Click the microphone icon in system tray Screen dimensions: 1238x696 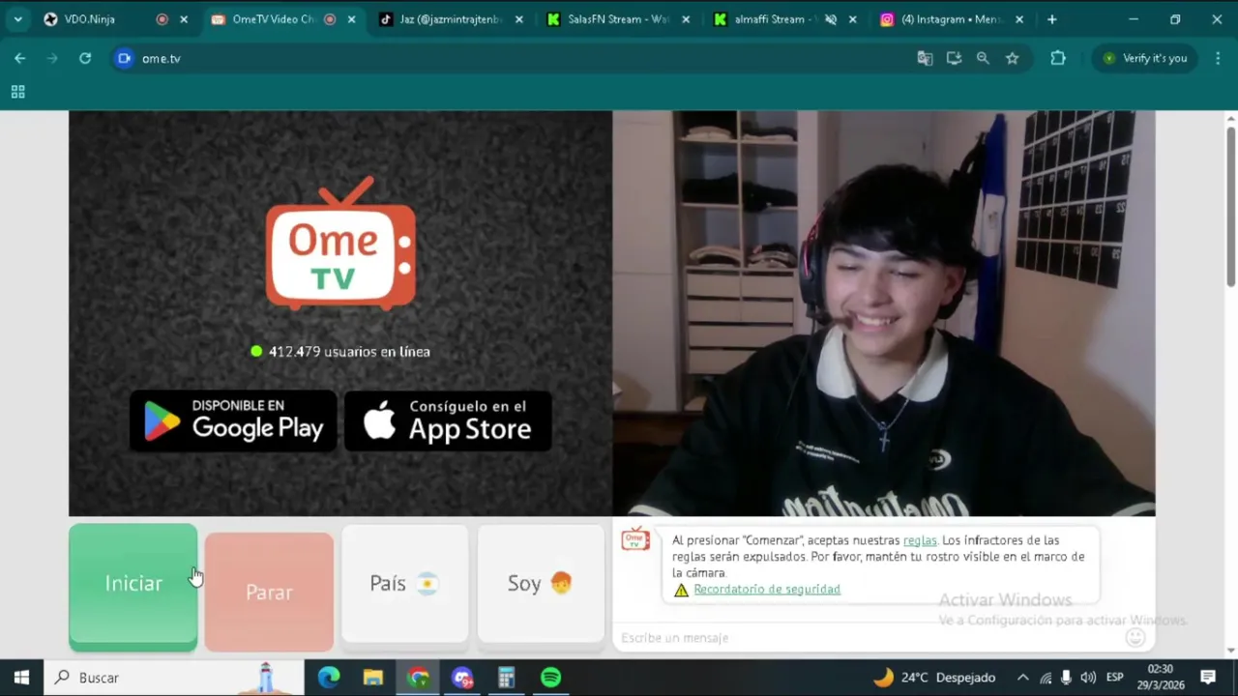pos(1066,678)
